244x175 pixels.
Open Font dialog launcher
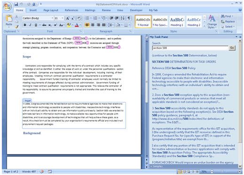coord(81,31)
